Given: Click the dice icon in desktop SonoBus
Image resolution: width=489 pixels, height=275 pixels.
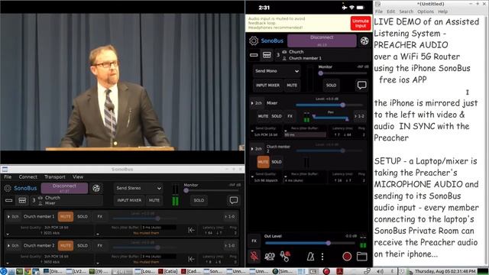Looking at the screenshot, I should pyautogui.click(x=96, y=188).
